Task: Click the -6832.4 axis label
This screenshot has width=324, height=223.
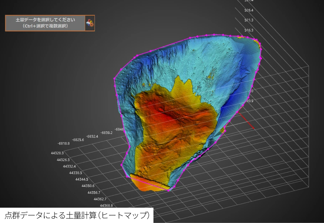Action: (x=92, y=136)
